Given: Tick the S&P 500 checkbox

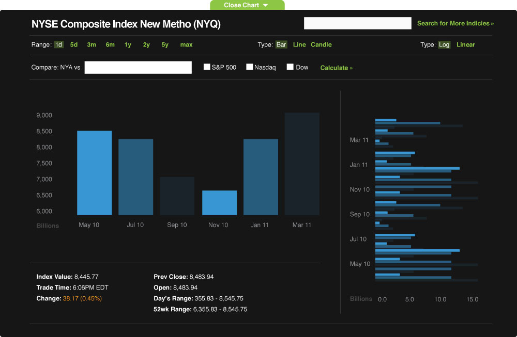Looking at the screenshot, I should pos(207,67).
